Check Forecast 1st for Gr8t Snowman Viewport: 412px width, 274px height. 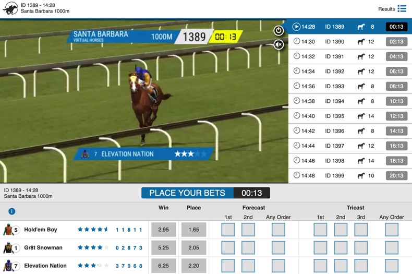click(x=228, y=248)
